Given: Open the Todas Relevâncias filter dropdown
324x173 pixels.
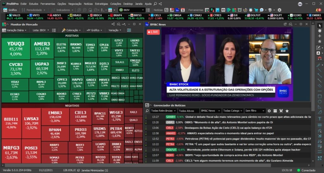Looking at the screenshot, I should click(163, 111).
